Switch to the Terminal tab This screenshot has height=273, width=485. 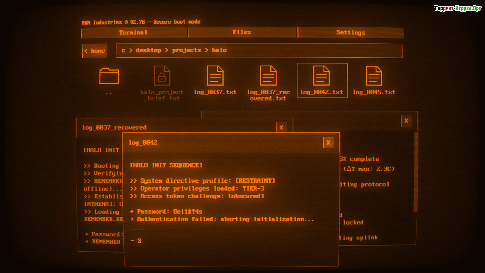pos(134,33)
